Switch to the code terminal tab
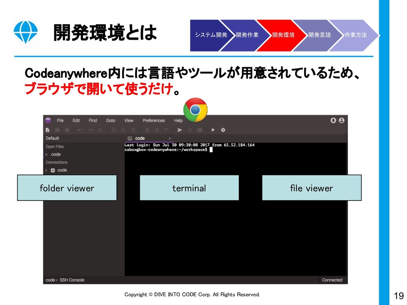 (149, 139)
